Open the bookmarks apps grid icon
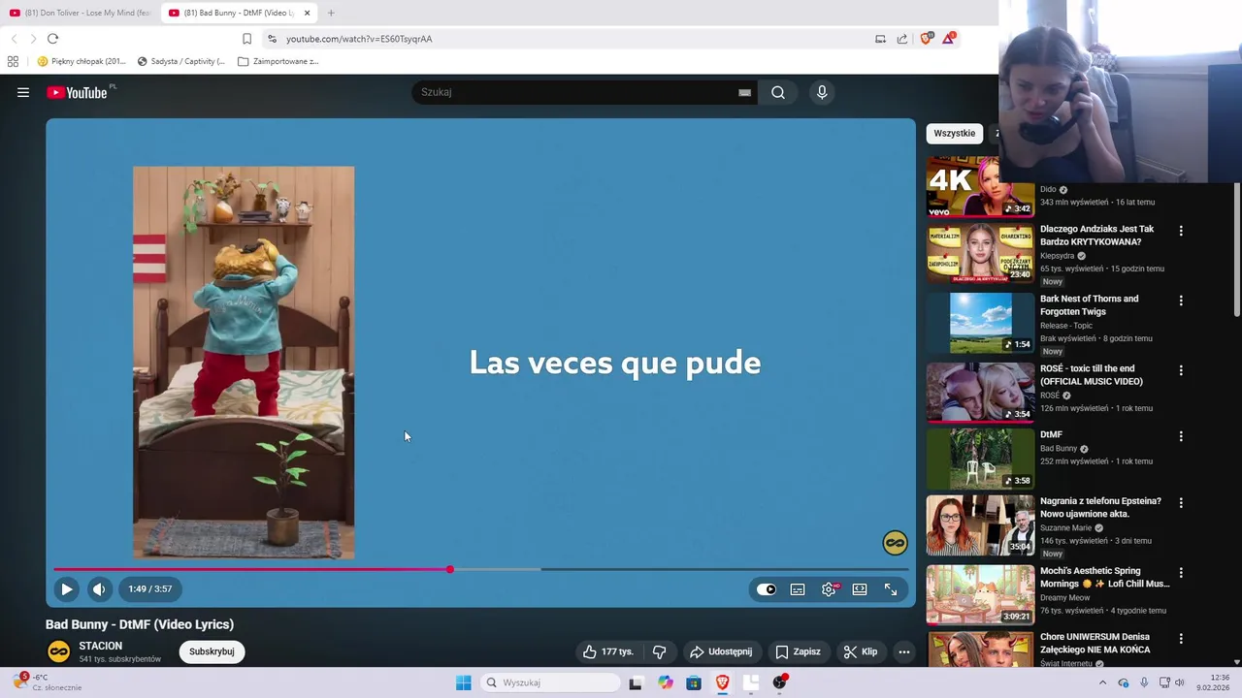The height and width of the screenshot is (698, 1242). point(13,61)
